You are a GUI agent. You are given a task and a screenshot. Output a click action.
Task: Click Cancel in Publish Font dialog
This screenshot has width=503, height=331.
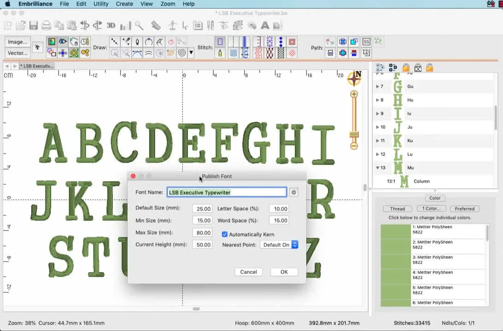click(x=249, y=272)
